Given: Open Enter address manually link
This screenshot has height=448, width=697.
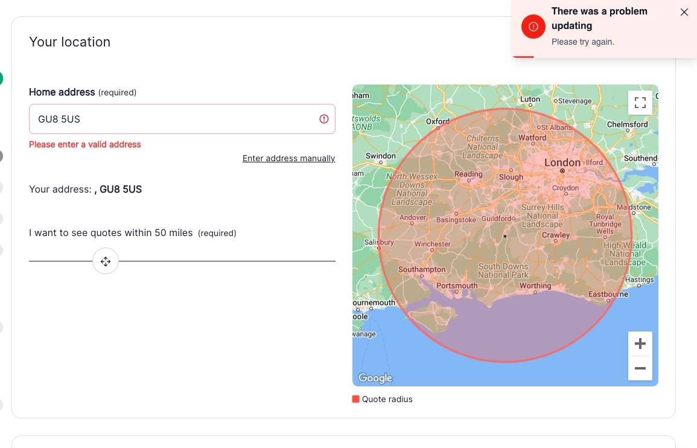Looking at the screenshot, I should point(288,158).
